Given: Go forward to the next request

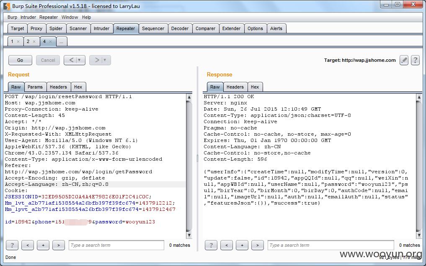Looking at the screenshot, I should pyautogui.click(x=96, y=60).
